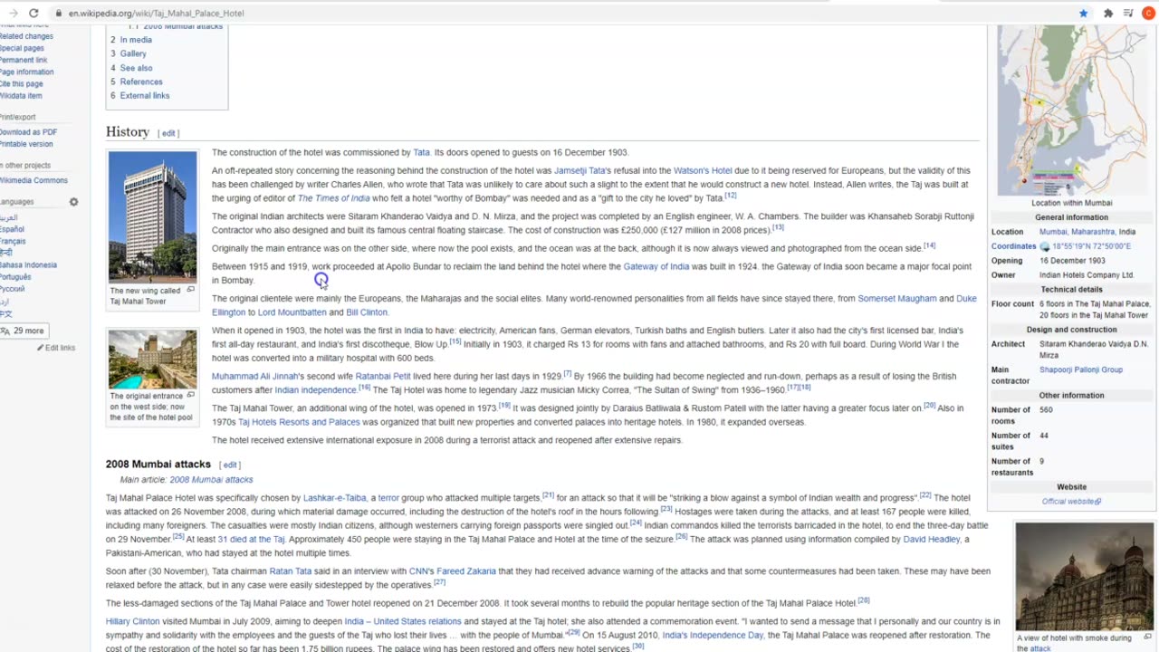This screenshot has width=1159, height=652.
Task: Click the globe icon beside Coordinates
Action: pyautogui.click(x=1045, y=246)
